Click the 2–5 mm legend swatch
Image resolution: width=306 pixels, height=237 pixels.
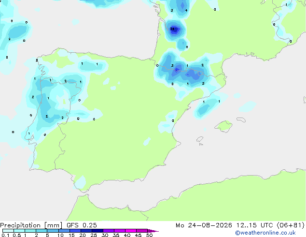42,231
